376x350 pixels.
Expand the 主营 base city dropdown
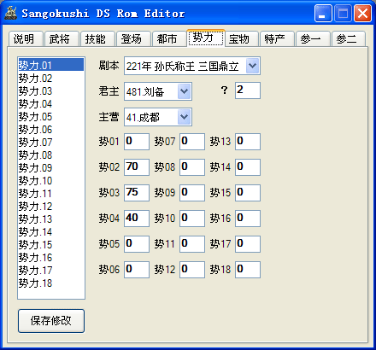[184, 117]
